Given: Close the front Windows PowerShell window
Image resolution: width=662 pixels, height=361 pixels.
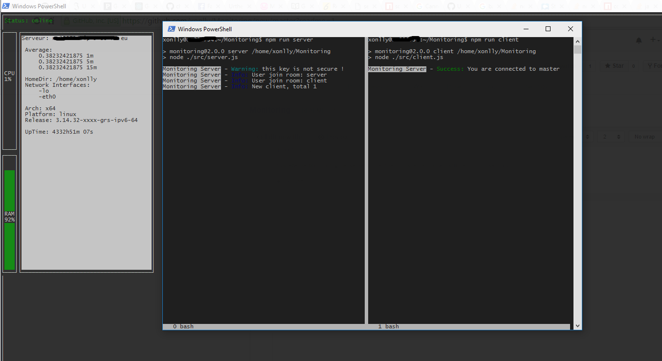Looking at the screenshot, I should [571, 29].
